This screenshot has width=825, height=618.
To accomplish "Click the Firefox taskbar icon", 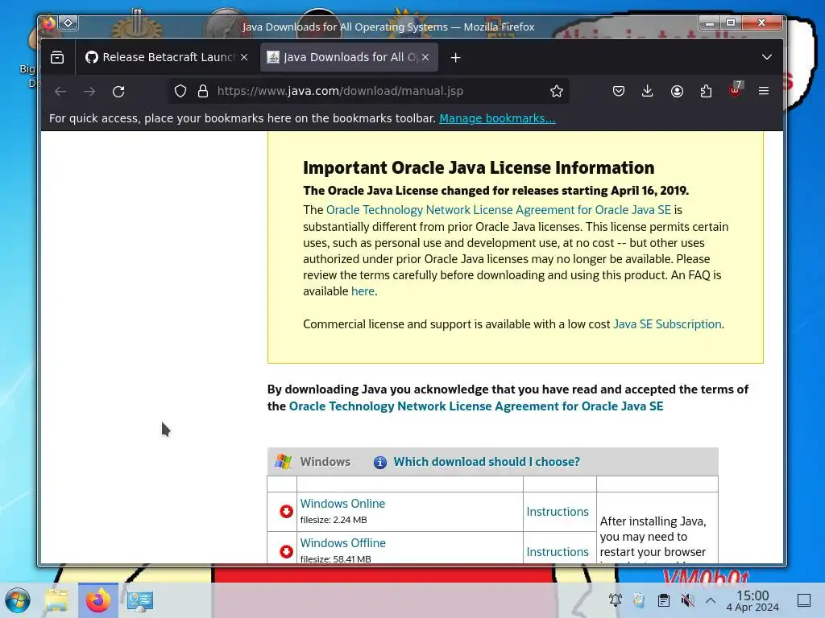I will [x=97, y=600].
